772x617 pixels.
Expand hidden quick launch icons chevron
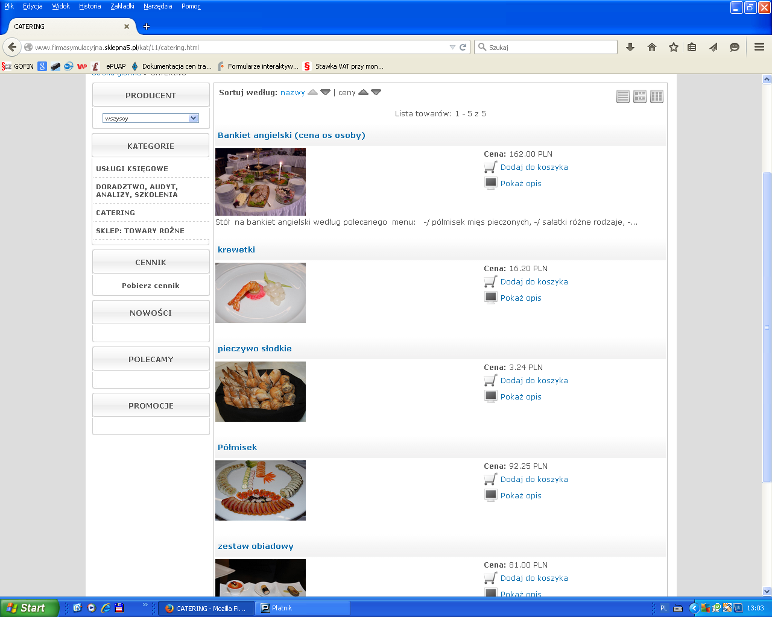145,605
